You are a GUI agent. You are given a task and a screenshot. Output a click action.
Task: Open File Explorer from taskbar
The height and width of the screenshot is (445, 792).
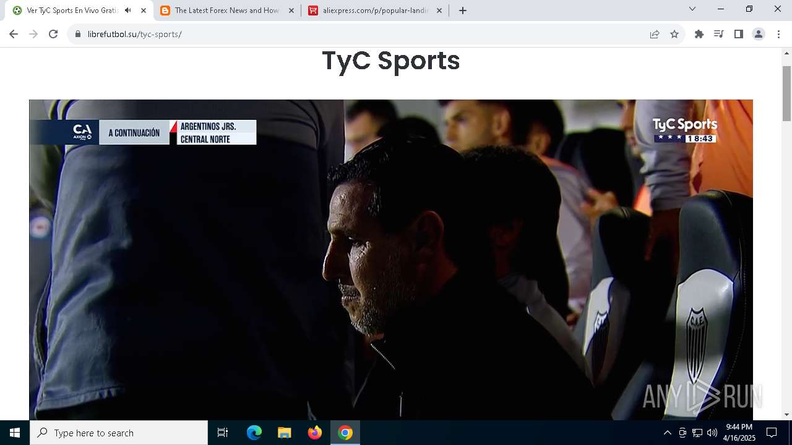(285, 433)
